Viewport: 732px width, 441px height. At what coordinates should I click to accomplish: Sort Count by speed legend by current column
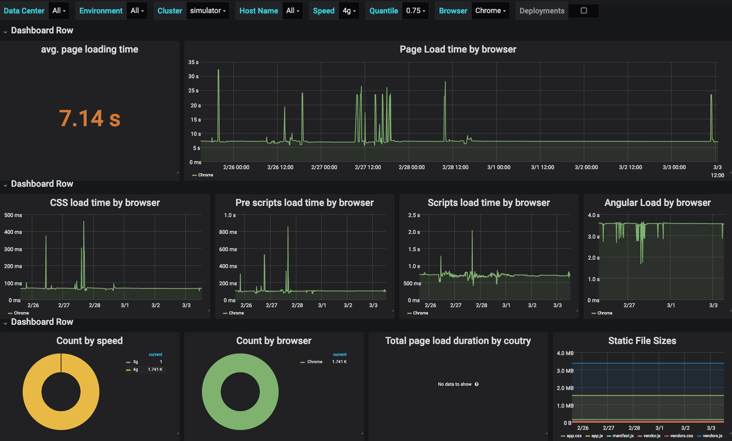tap(155, 355)
